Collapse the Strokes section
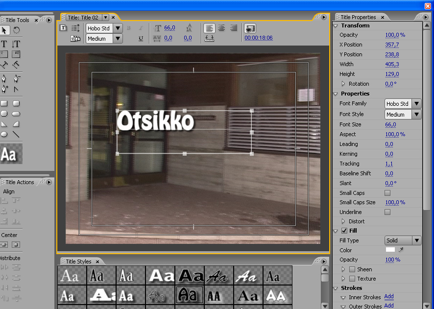The height and width of the screenshot is (309, 434). tap(336, 288)
